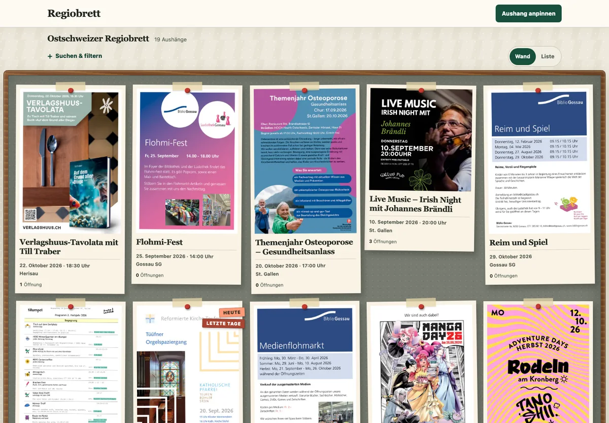Click the red pin on Reim und Spiel card
The image size is (609, 423).
pyautogui.click(x=538, y=90)
